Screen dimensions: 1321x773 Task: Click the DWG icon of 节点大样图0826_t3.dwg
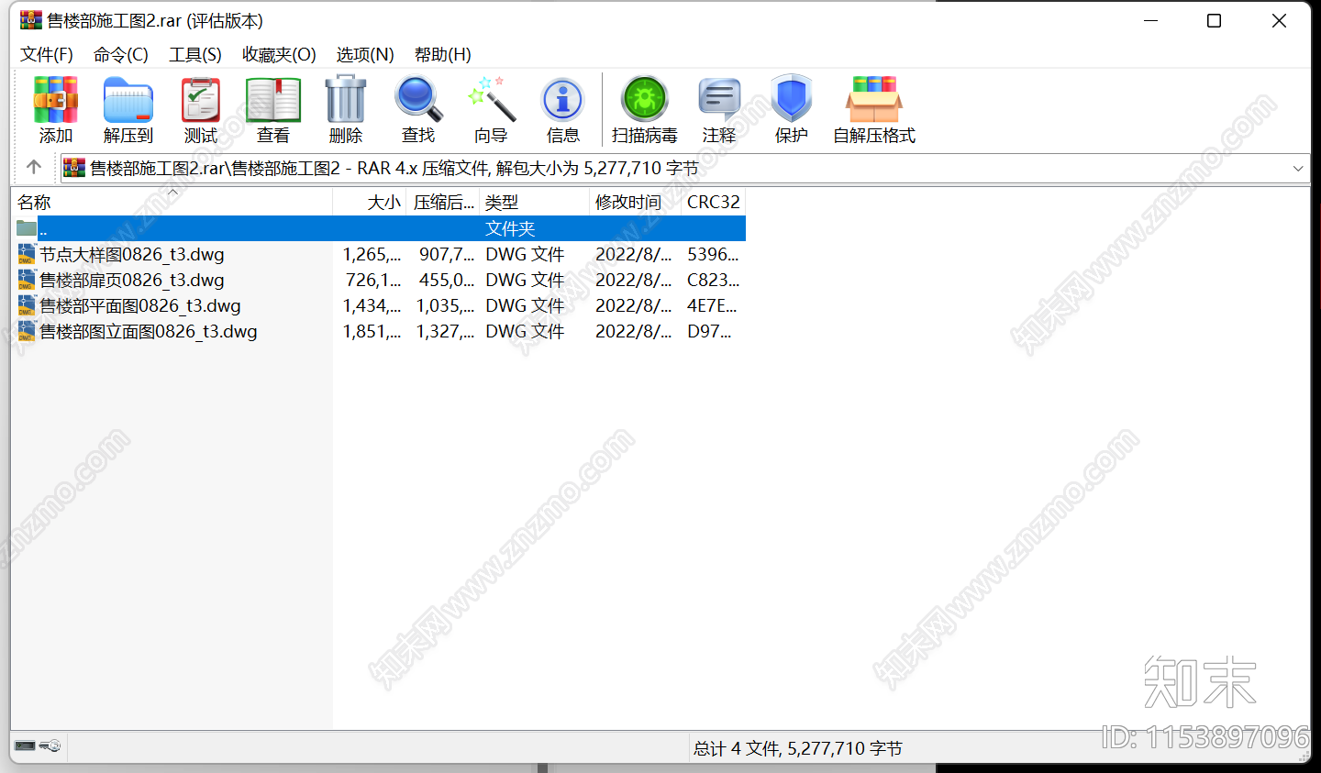[x=27, y=255]
